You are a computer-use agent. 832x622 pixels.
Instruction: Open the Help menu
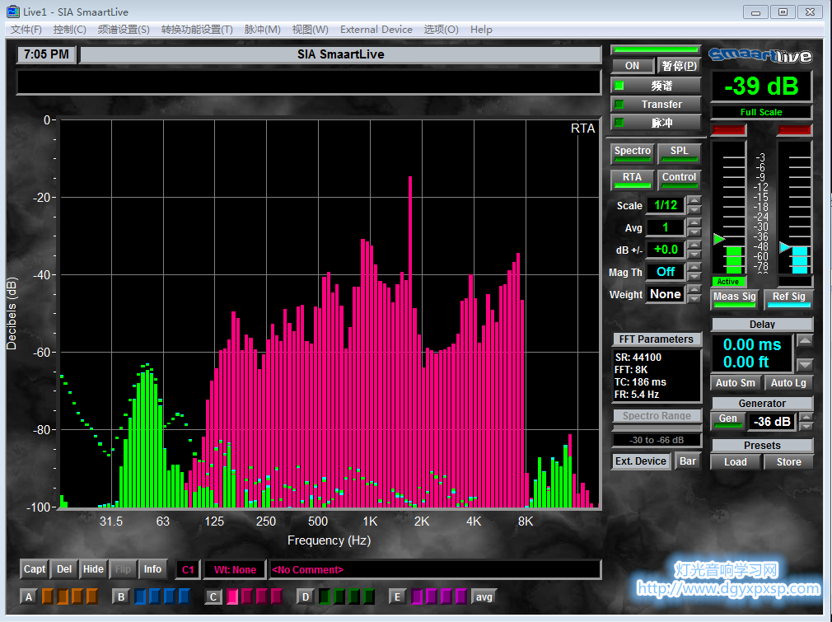pos(481,30)
